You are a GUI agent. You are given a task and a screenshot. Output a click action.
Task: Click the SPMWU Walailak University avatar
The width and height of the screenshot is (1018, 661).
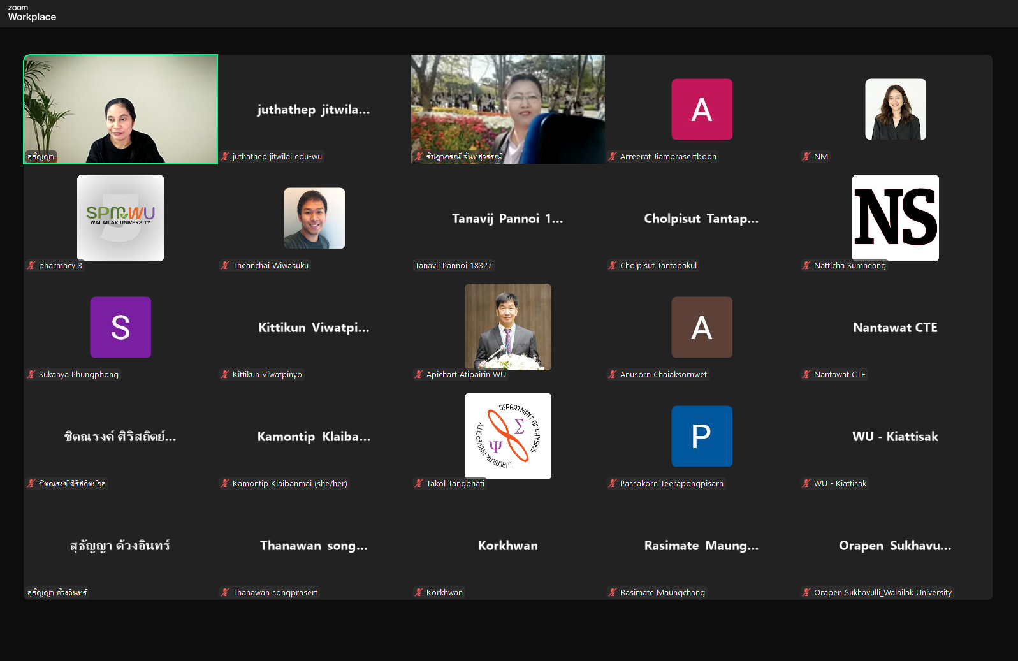pyautogui.click(x=120, y=217)
